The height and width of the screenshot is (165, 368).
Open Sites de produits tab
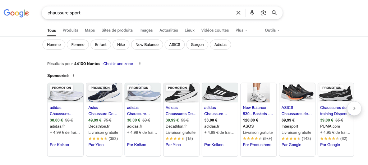[117, 30]
